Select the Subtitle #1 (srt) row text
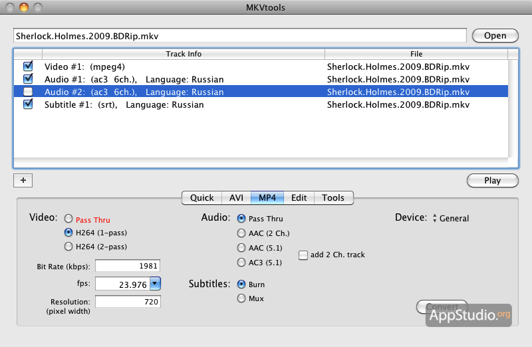This screenshot has height=347, width=532. click(x=124, y=104)
